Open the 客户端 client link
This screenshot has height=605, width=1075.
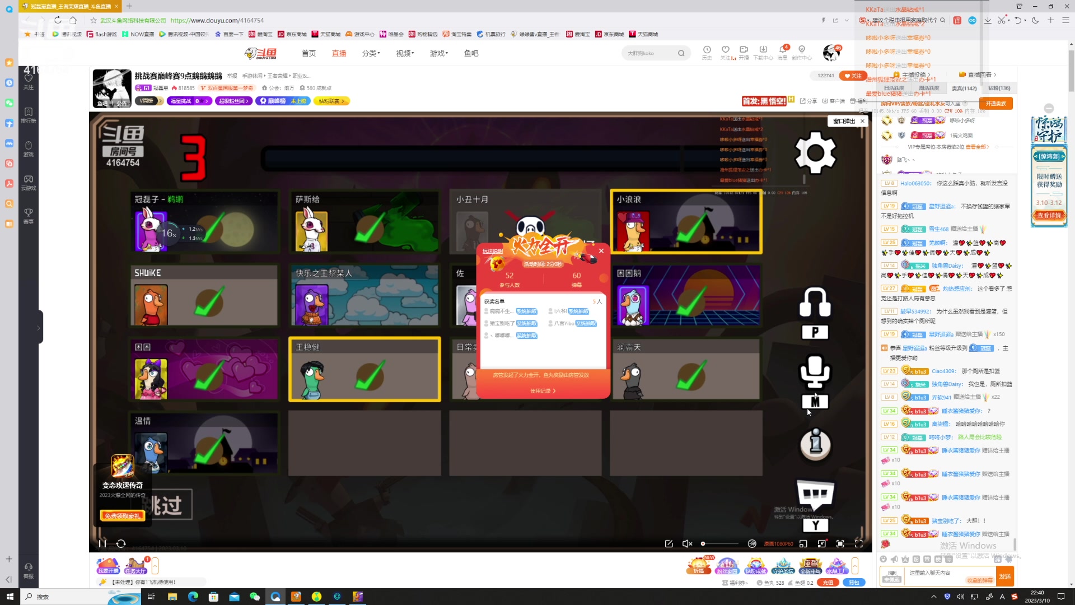click(x=833, y=101)
